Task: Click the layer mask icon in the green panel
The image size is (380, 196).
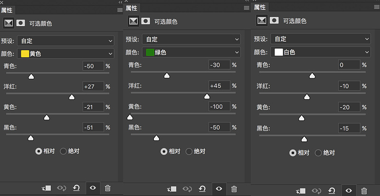Action: point(146,21)
